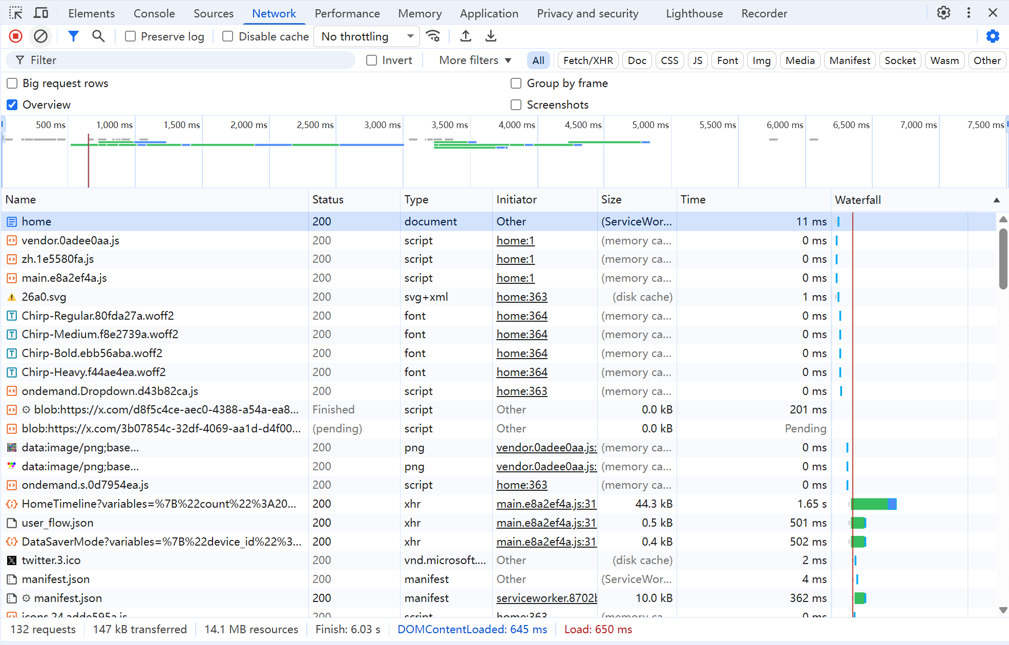Expand the More filters dropdown
1009x645 pixels.
pos(475,60)
